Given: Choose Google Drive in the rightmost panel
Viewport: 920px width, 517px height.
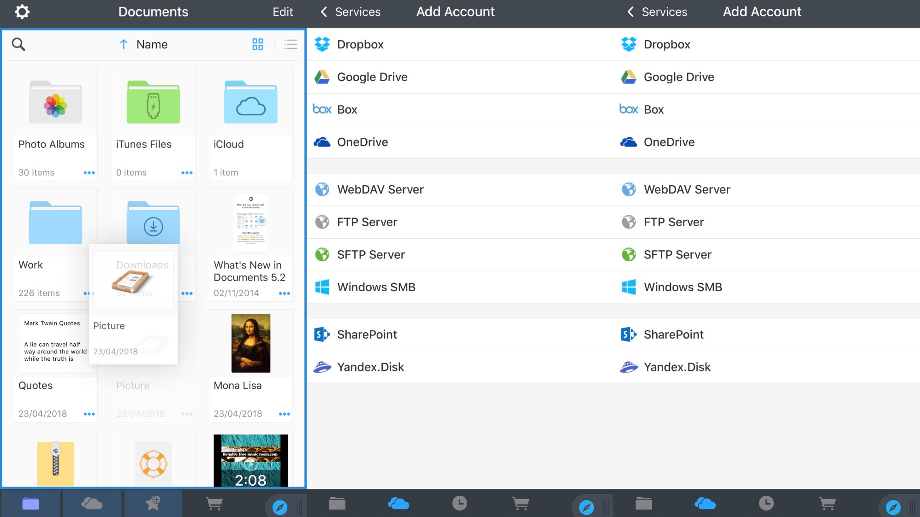Looking at the screenshot, I should tap(767, 77).
